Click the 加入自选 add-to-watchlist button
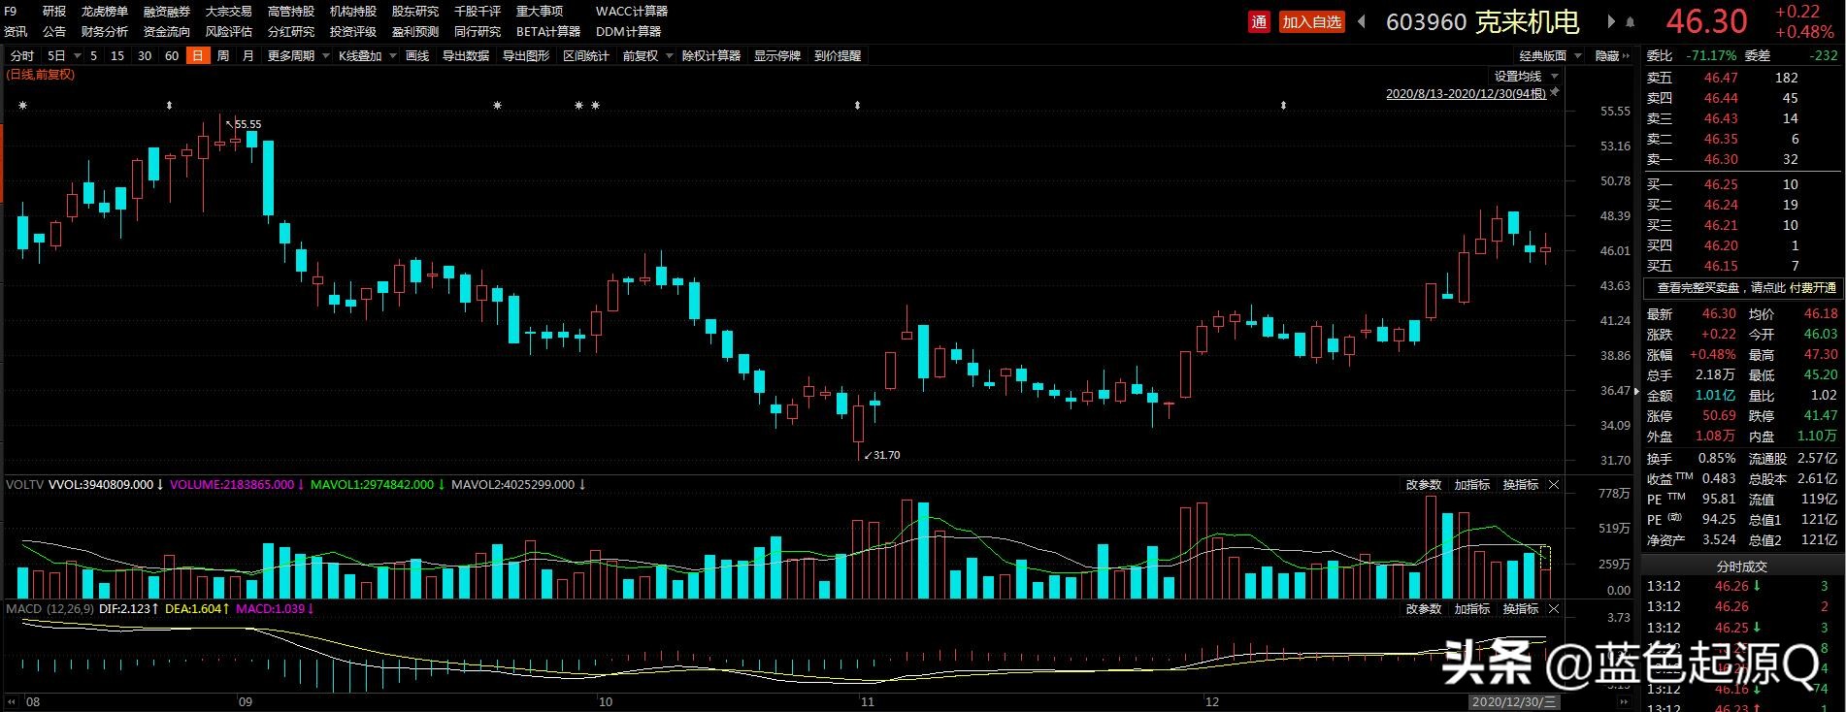Screen dimensions: 1846x712 coord(1311,21)
